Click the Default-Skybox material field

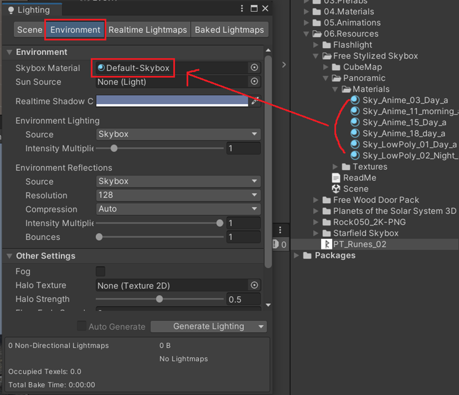(x=172, y=68)
